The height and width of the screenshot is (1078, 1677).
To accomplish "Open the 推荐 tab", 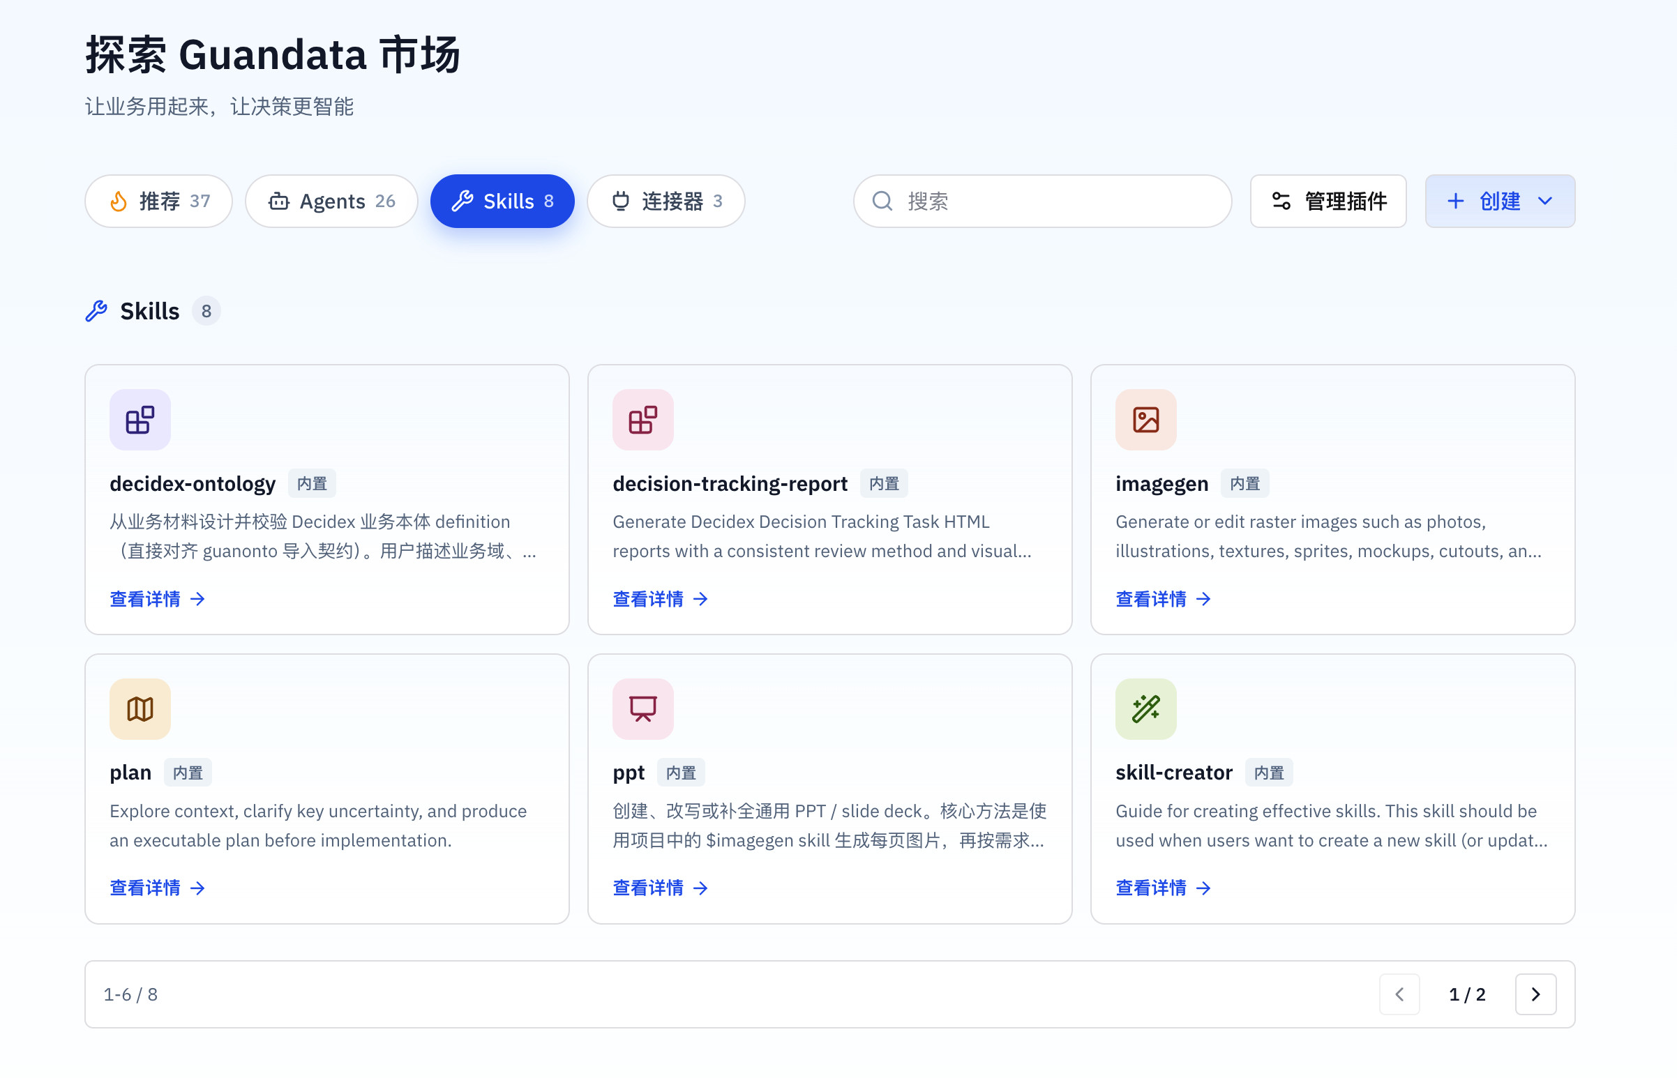I will (158, 201).
